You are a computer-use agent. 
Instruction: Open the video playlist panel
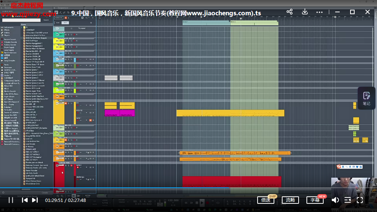coord(348,200)
